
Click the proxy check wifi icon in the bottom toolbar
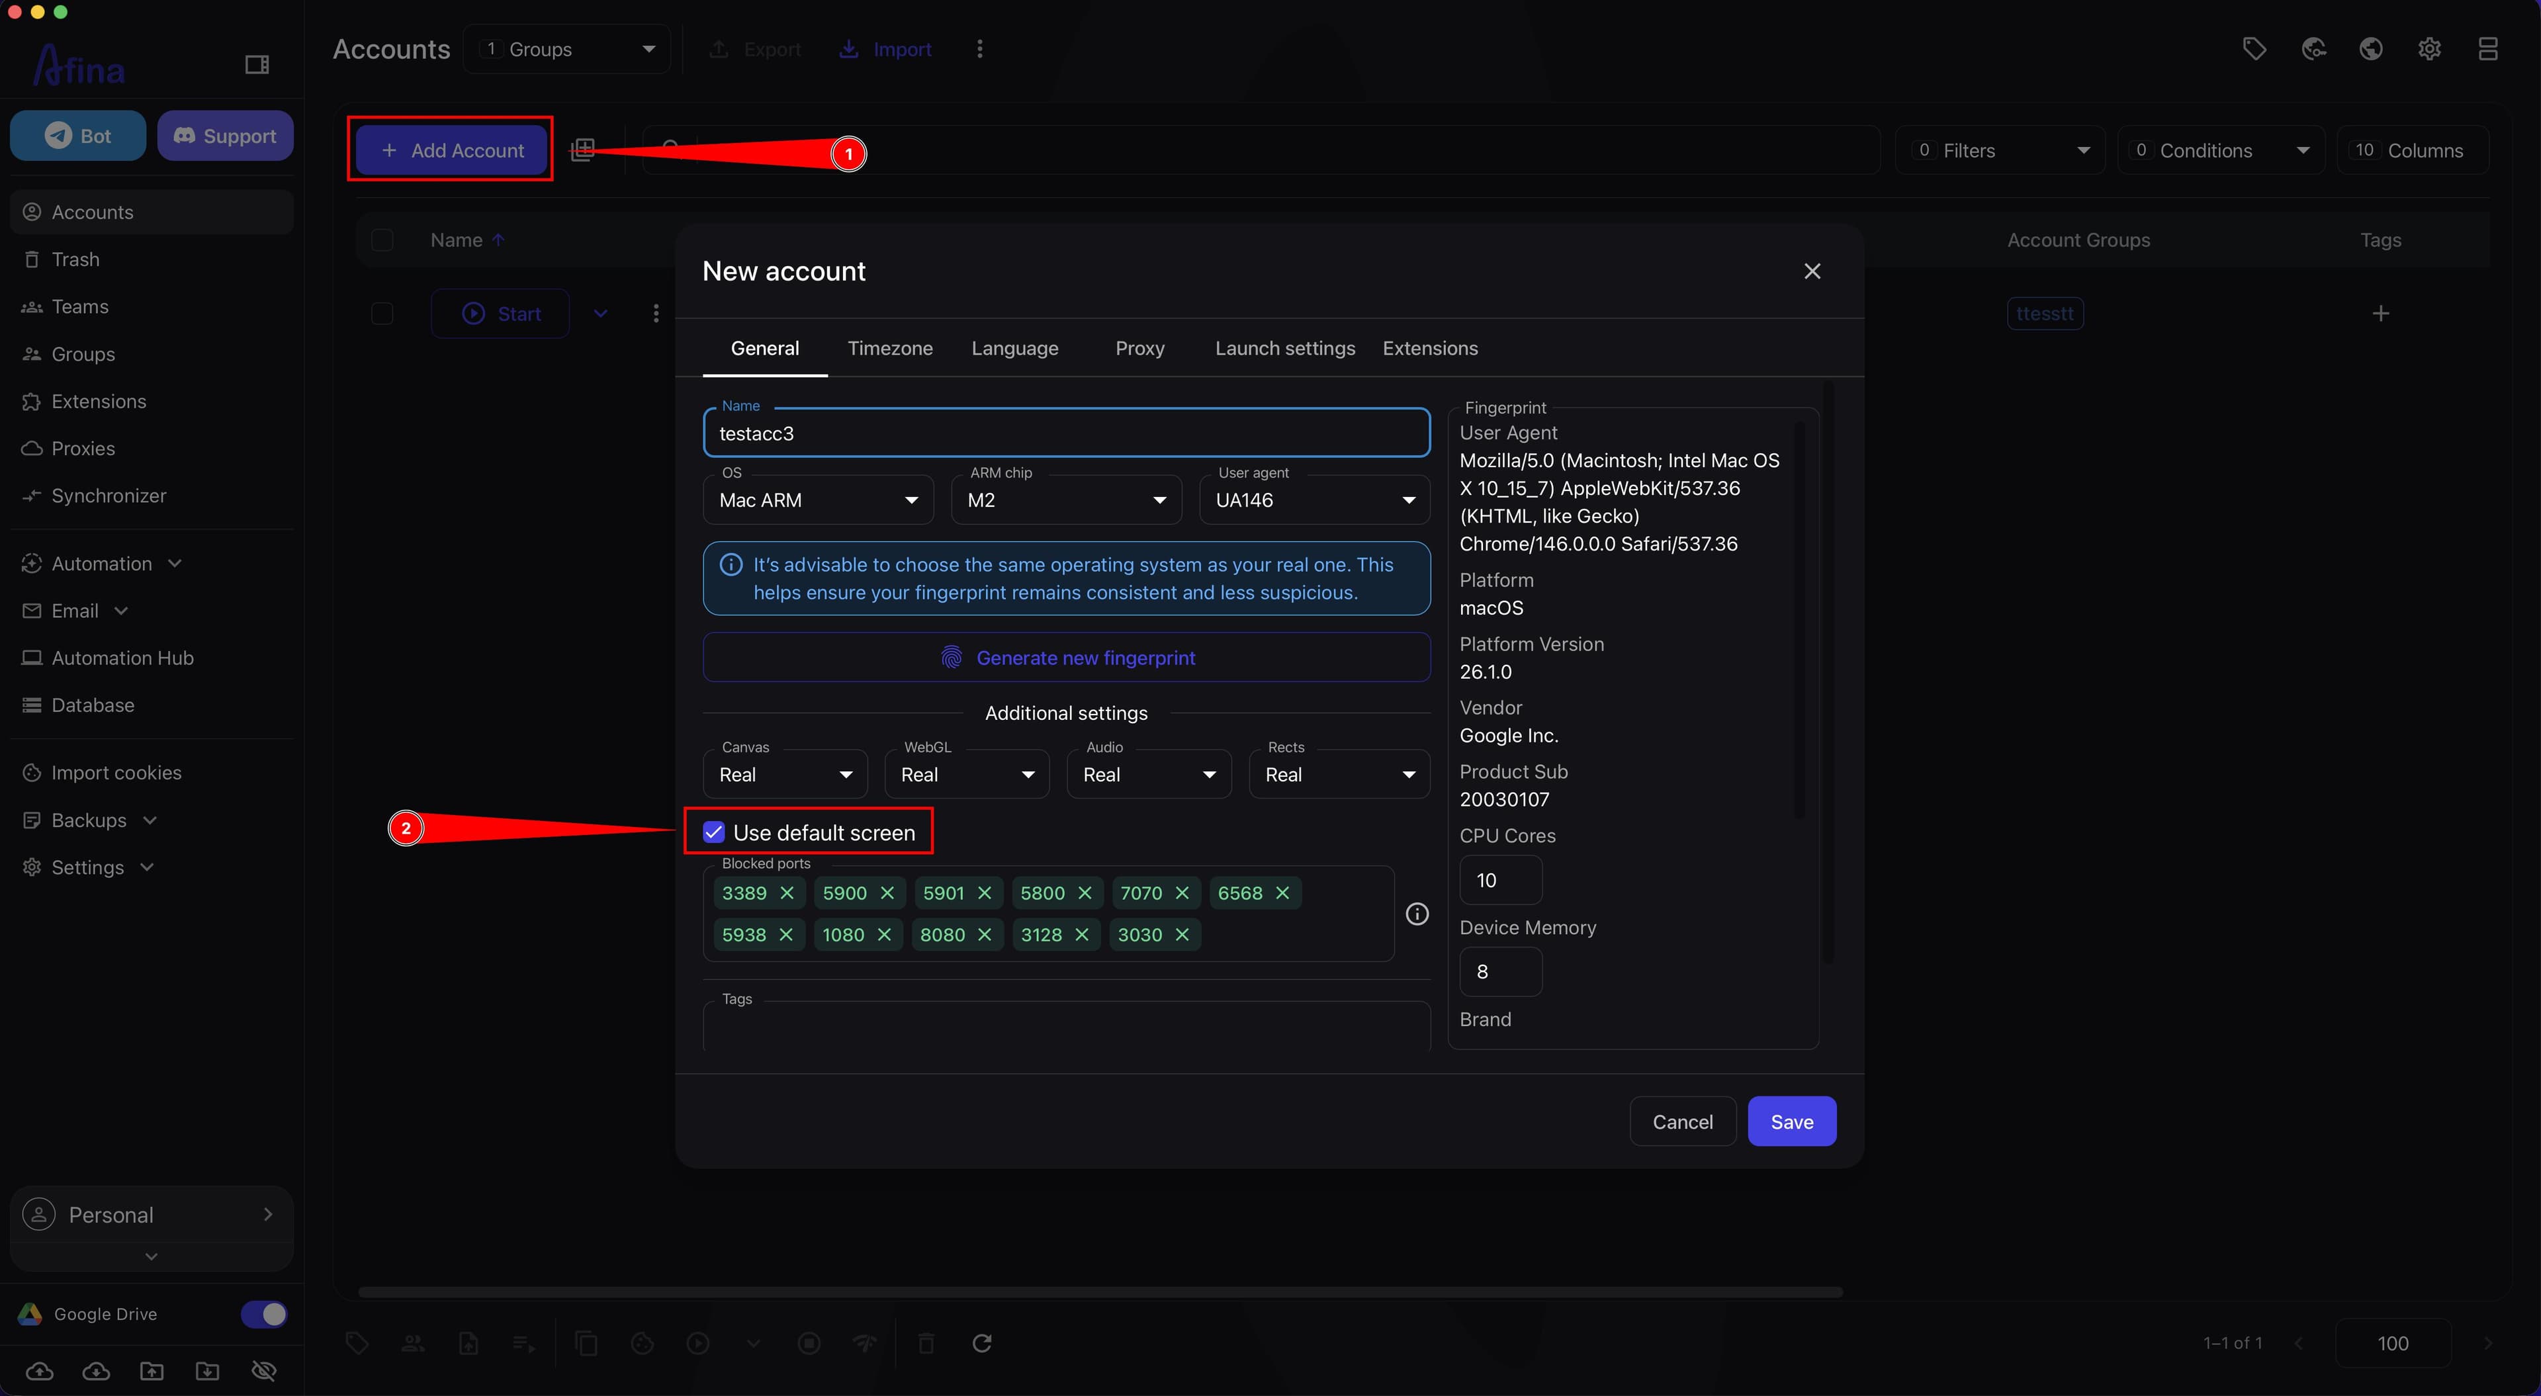point(865,1342)
